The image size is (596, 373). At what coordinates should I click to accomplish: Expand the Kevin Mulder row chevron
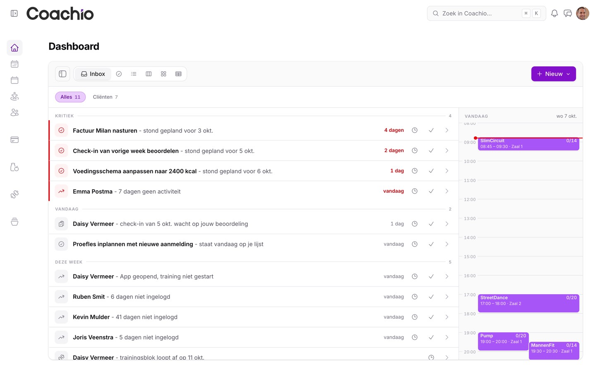click(447, 317)
